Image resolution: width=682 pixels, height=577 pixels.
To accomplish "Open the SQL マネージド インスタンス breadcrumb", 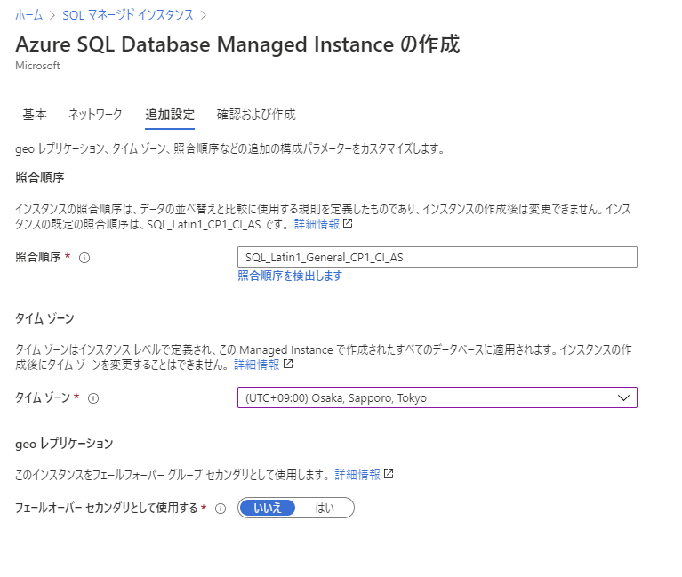I will (128, 15).
